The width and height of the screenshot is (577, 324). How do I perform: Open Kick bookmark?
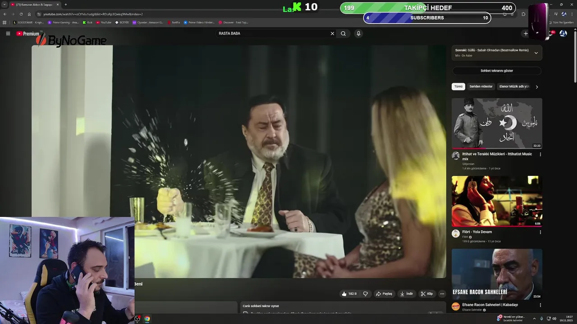click(x=87, y=22)
